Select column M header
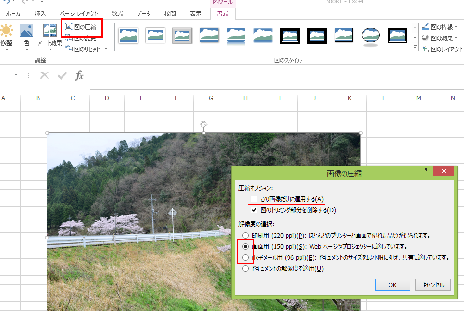This screenshot has width=464, height=311. [x=418, y=98]
